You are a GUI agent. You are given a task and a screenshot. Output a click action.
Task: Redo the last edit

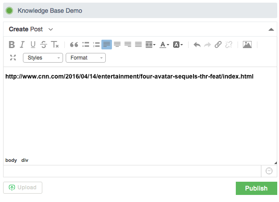(x=208, y=45)
